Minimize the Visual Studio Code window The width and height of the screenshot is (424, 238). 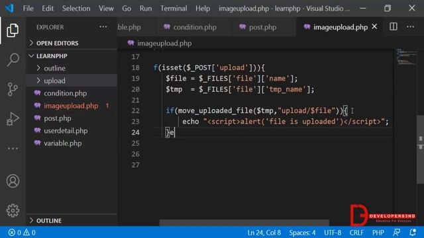tap(363, 9)
